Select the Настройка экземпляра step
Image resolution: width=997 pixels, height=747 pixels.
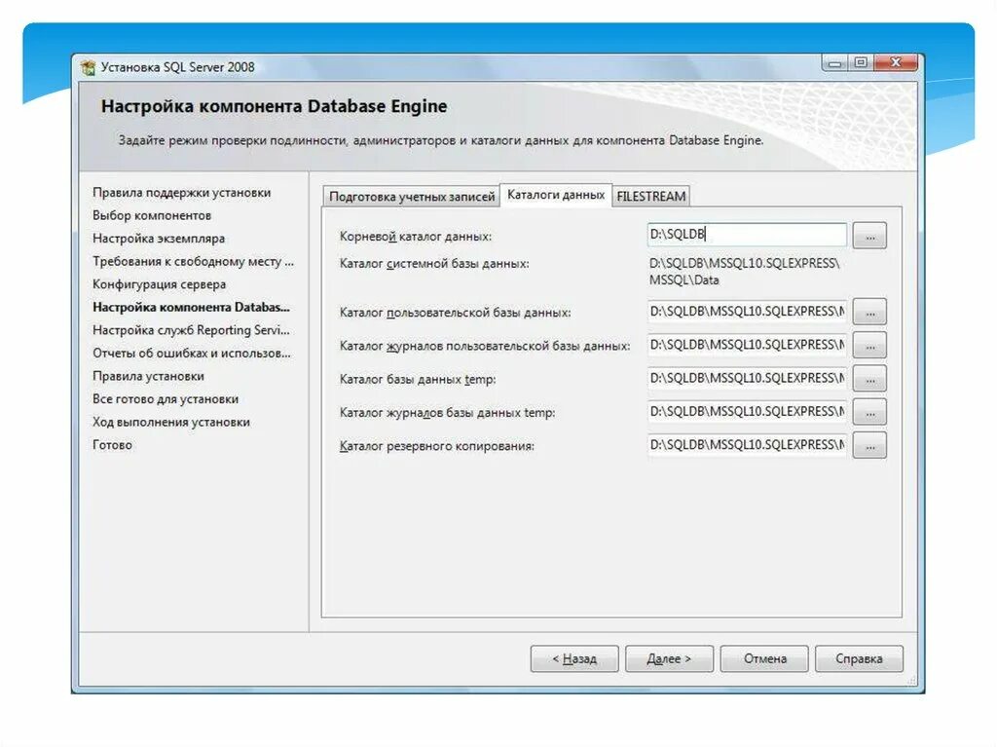tap(159, 239)
